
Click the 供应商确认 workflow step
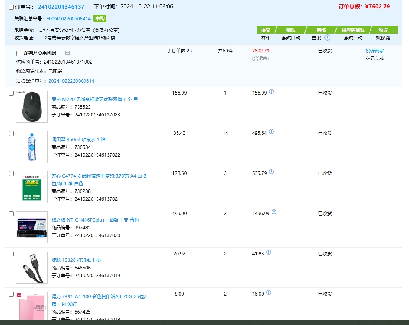click(353, 30)
